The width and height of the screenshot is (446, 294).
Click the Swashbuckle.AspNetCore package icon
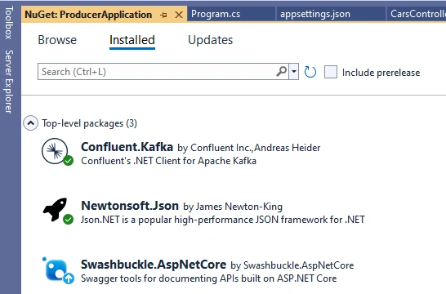tap(57, 270)
